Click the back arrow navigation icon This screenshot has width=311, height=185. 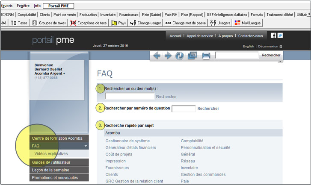(157, 56)
